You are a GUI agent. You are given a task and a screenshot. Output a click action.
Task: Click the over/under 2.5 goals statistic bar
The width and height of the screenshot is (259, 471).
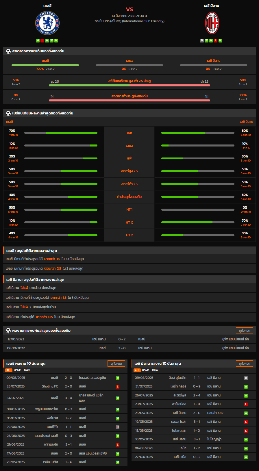[129, 86]
